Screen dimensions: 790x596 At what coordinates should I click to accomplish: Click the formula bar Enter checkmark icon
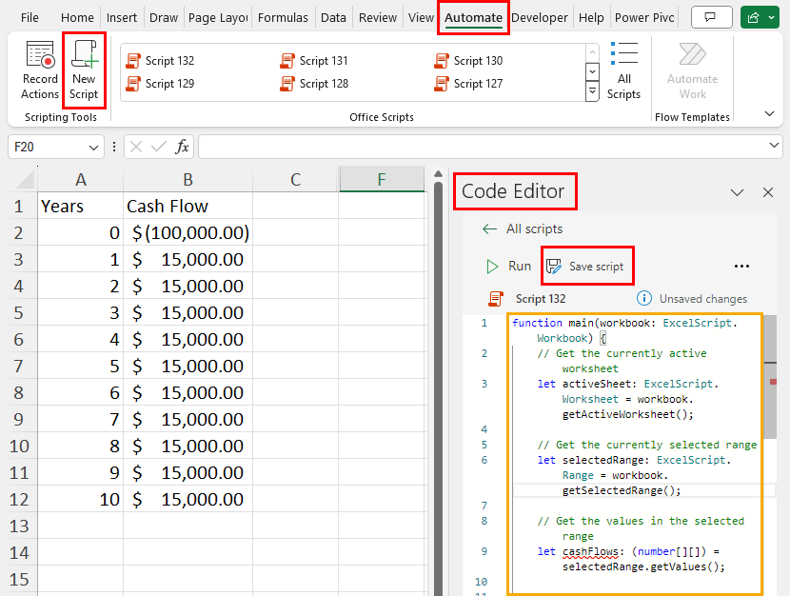point(159,147)
